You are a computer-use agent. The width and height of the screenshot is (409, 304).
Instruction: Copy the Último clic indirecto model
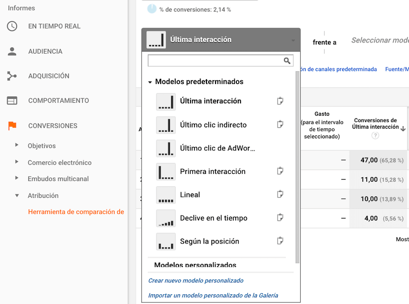(280, 124)
